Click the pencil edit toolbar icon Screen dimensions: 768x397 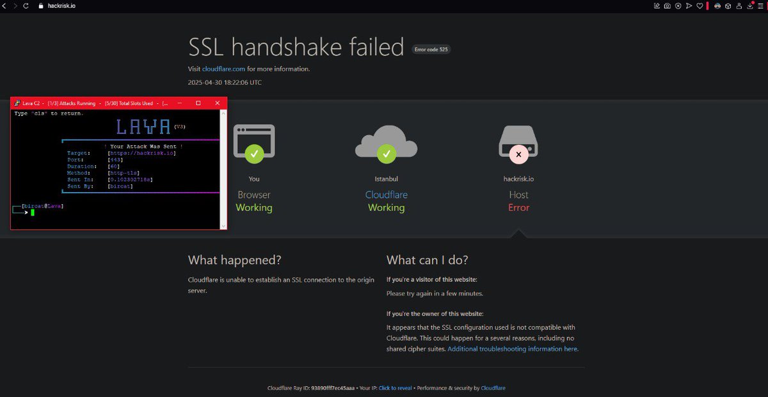(x=657, y=6)
